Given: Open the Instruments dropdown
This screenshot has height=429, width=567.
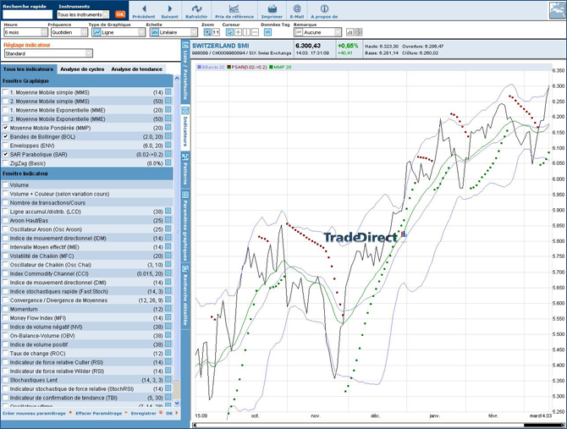Looking at the screenshot, I should pos(83,14).
